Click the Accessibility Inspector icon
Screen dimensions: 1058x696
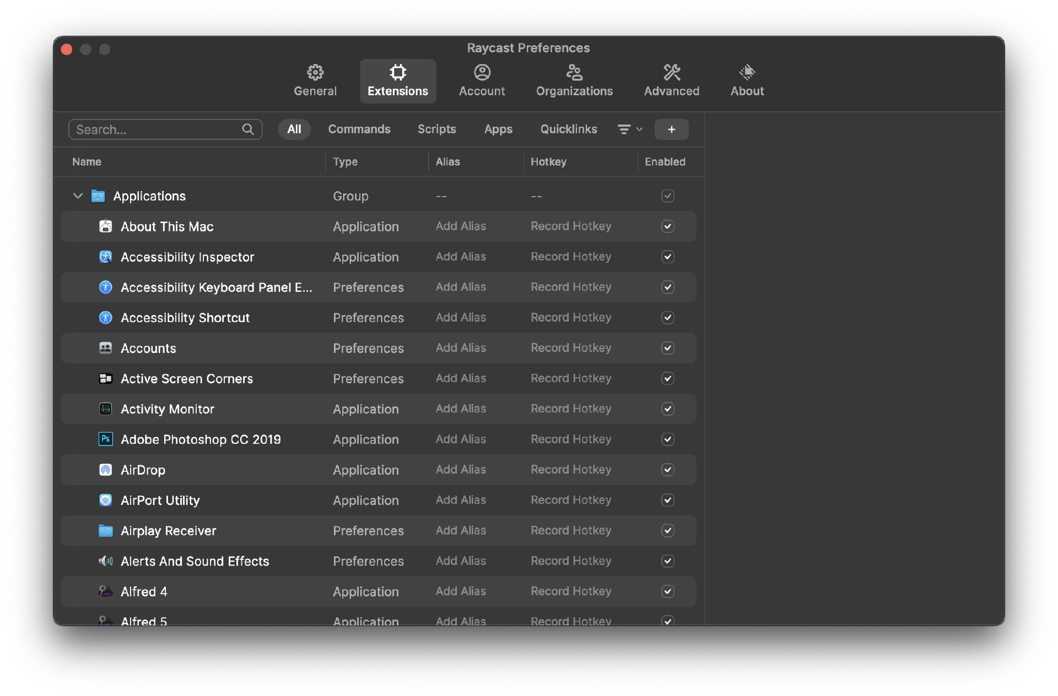point(105,257)
